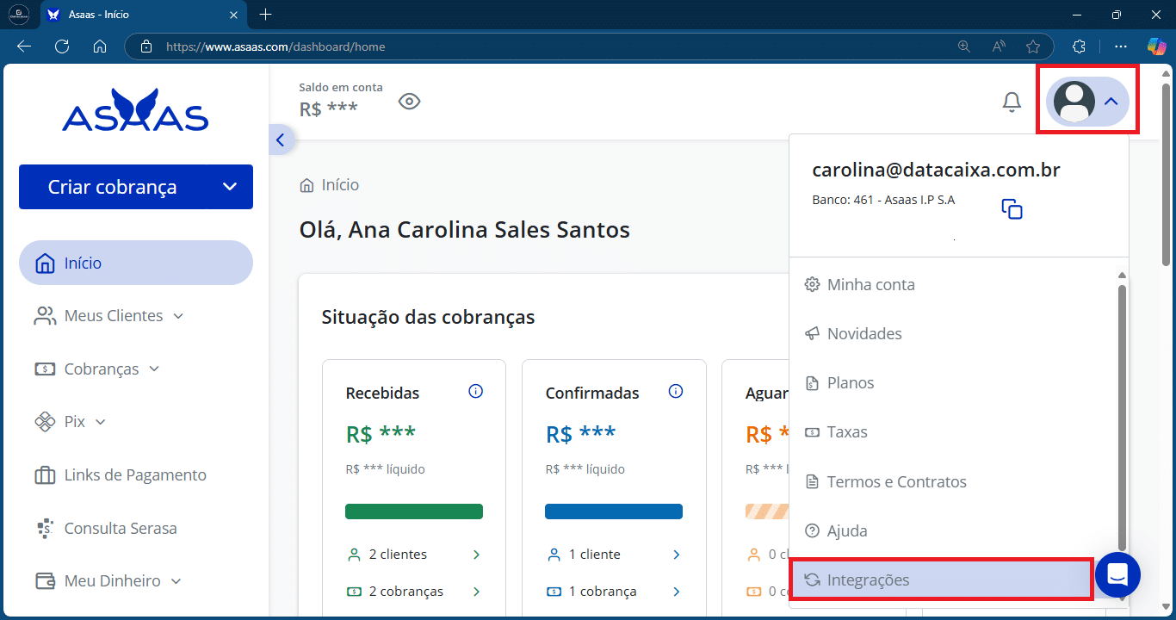The width and height of the screenshot is (1176, 620).
Task: Open the chat support bubble icon
Action: [1117, 574]
